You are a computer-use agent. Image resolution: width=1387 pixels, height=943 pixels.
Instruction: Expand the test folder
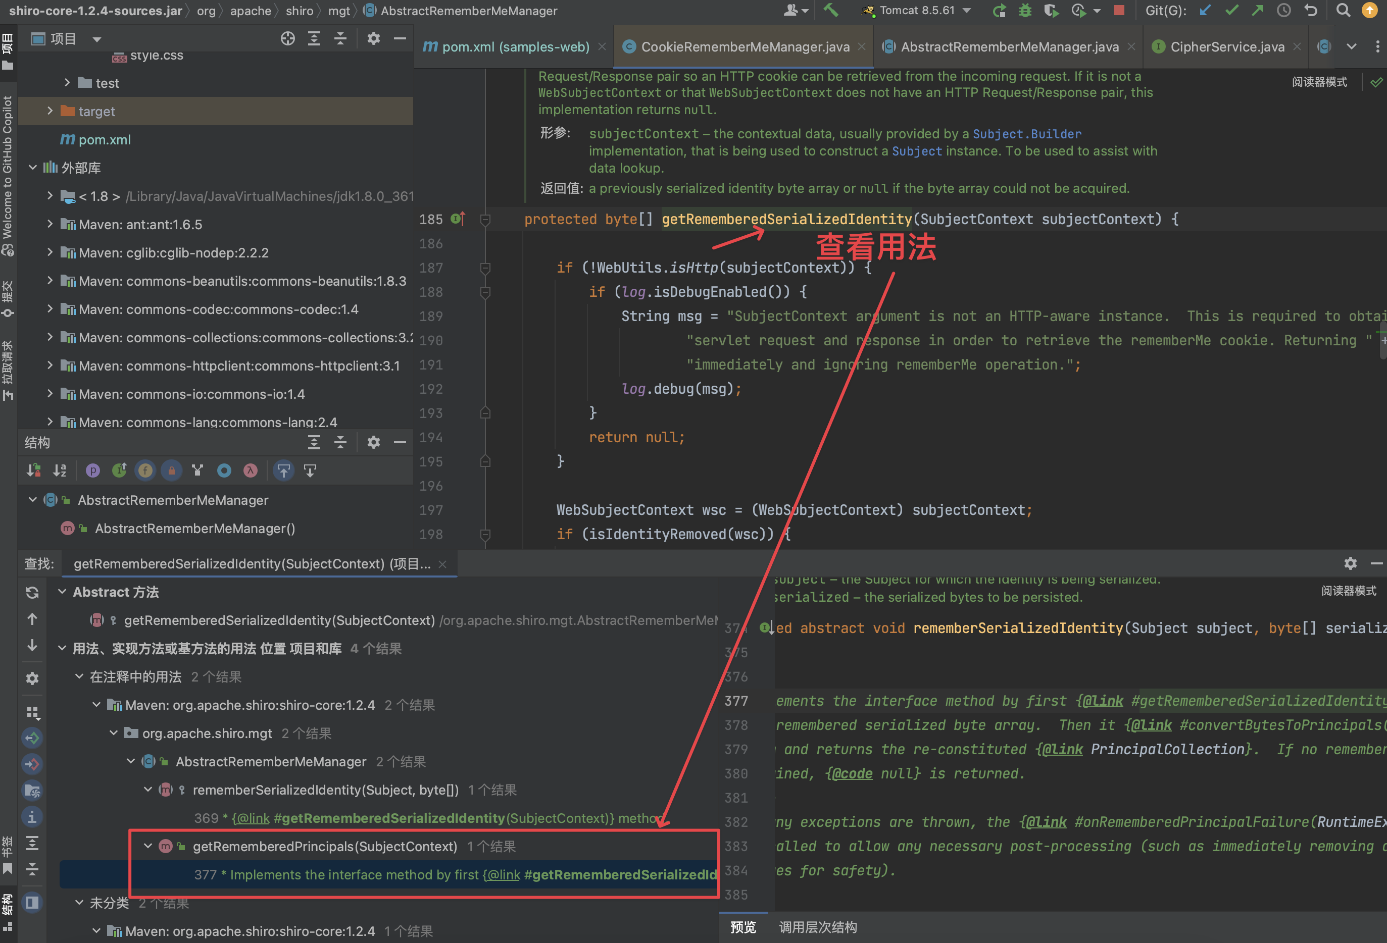pyautogui.click(x=67, y=82)
